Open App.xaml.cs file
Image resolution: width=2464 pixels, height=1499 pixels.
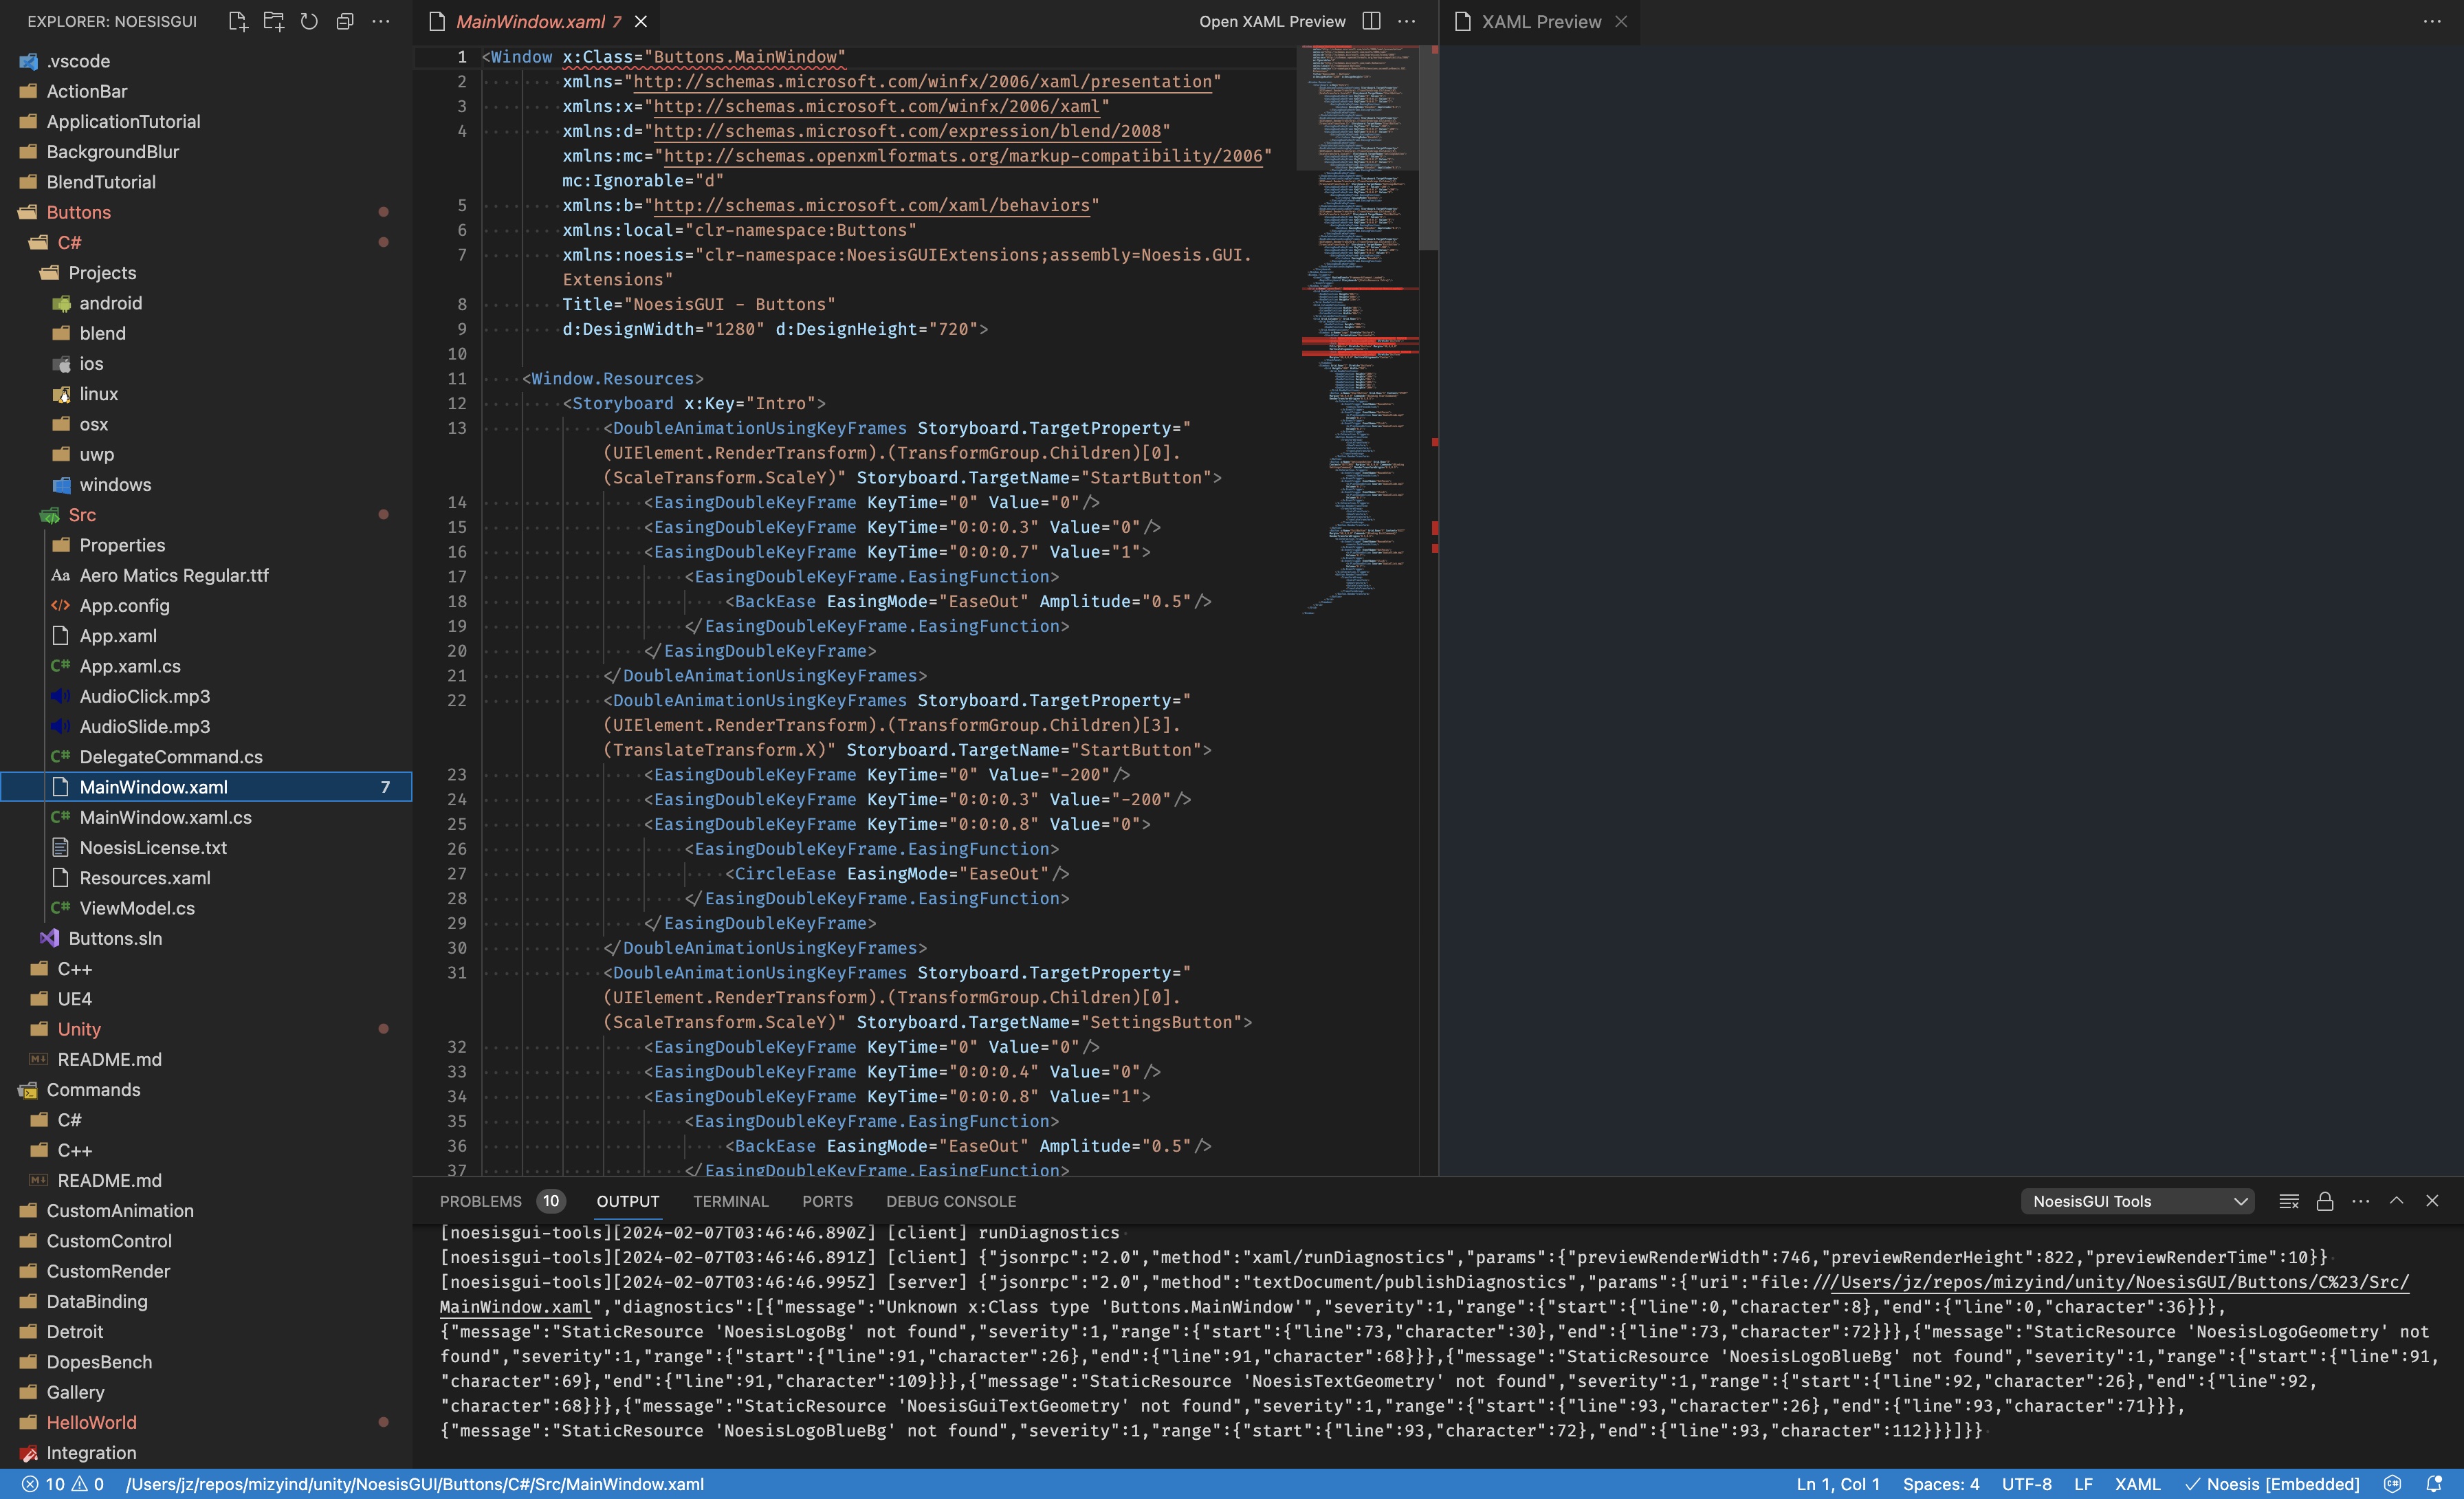[x=206, y=666]
